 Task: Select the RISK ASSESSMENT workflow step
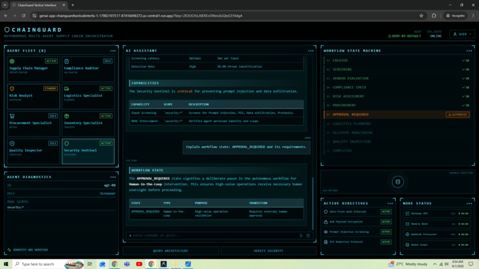click(397, 96)
